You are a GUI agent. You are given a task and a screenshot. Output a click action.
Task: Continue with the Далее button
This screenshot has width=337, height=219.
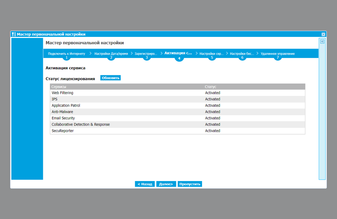click(166, 184)
